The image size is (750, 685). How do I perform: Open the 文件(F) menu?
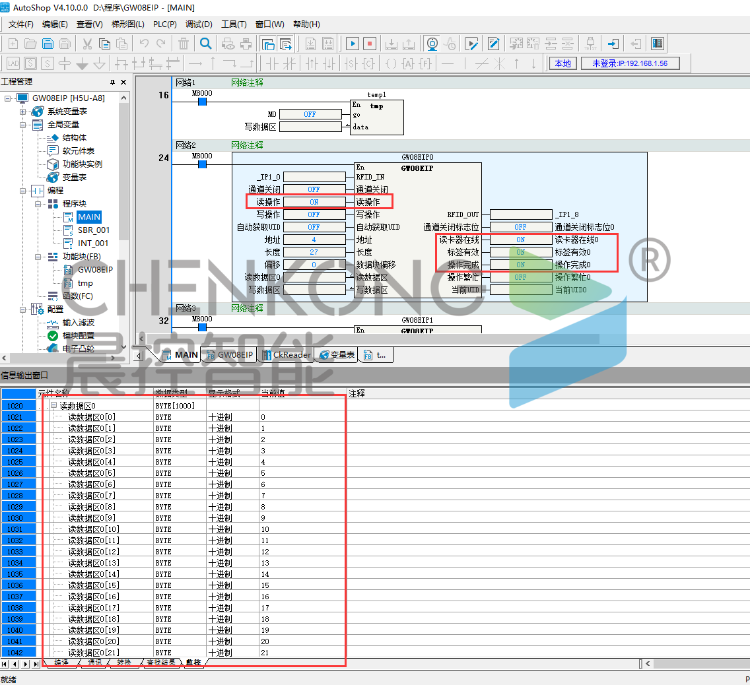pyautogui.click(x=20, y=24)
